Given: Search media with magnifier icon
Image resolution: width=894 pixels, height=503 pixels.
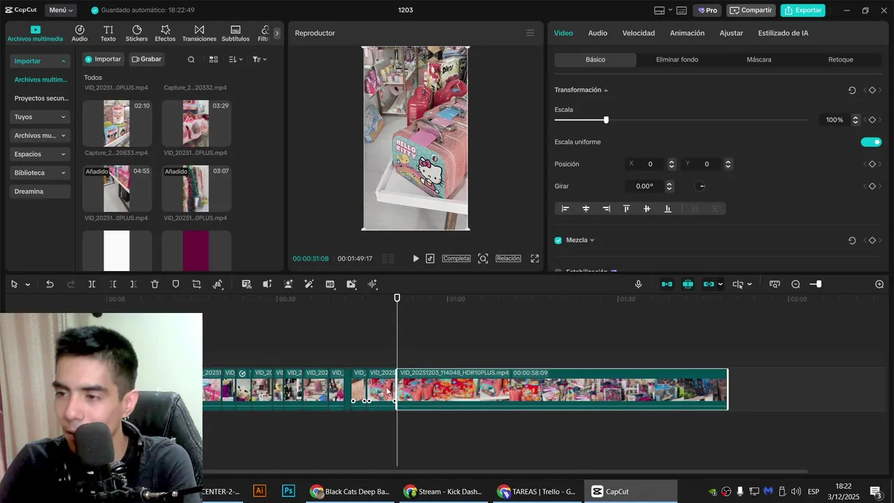Looking at the screenshot, I should (x=191, y=59).
